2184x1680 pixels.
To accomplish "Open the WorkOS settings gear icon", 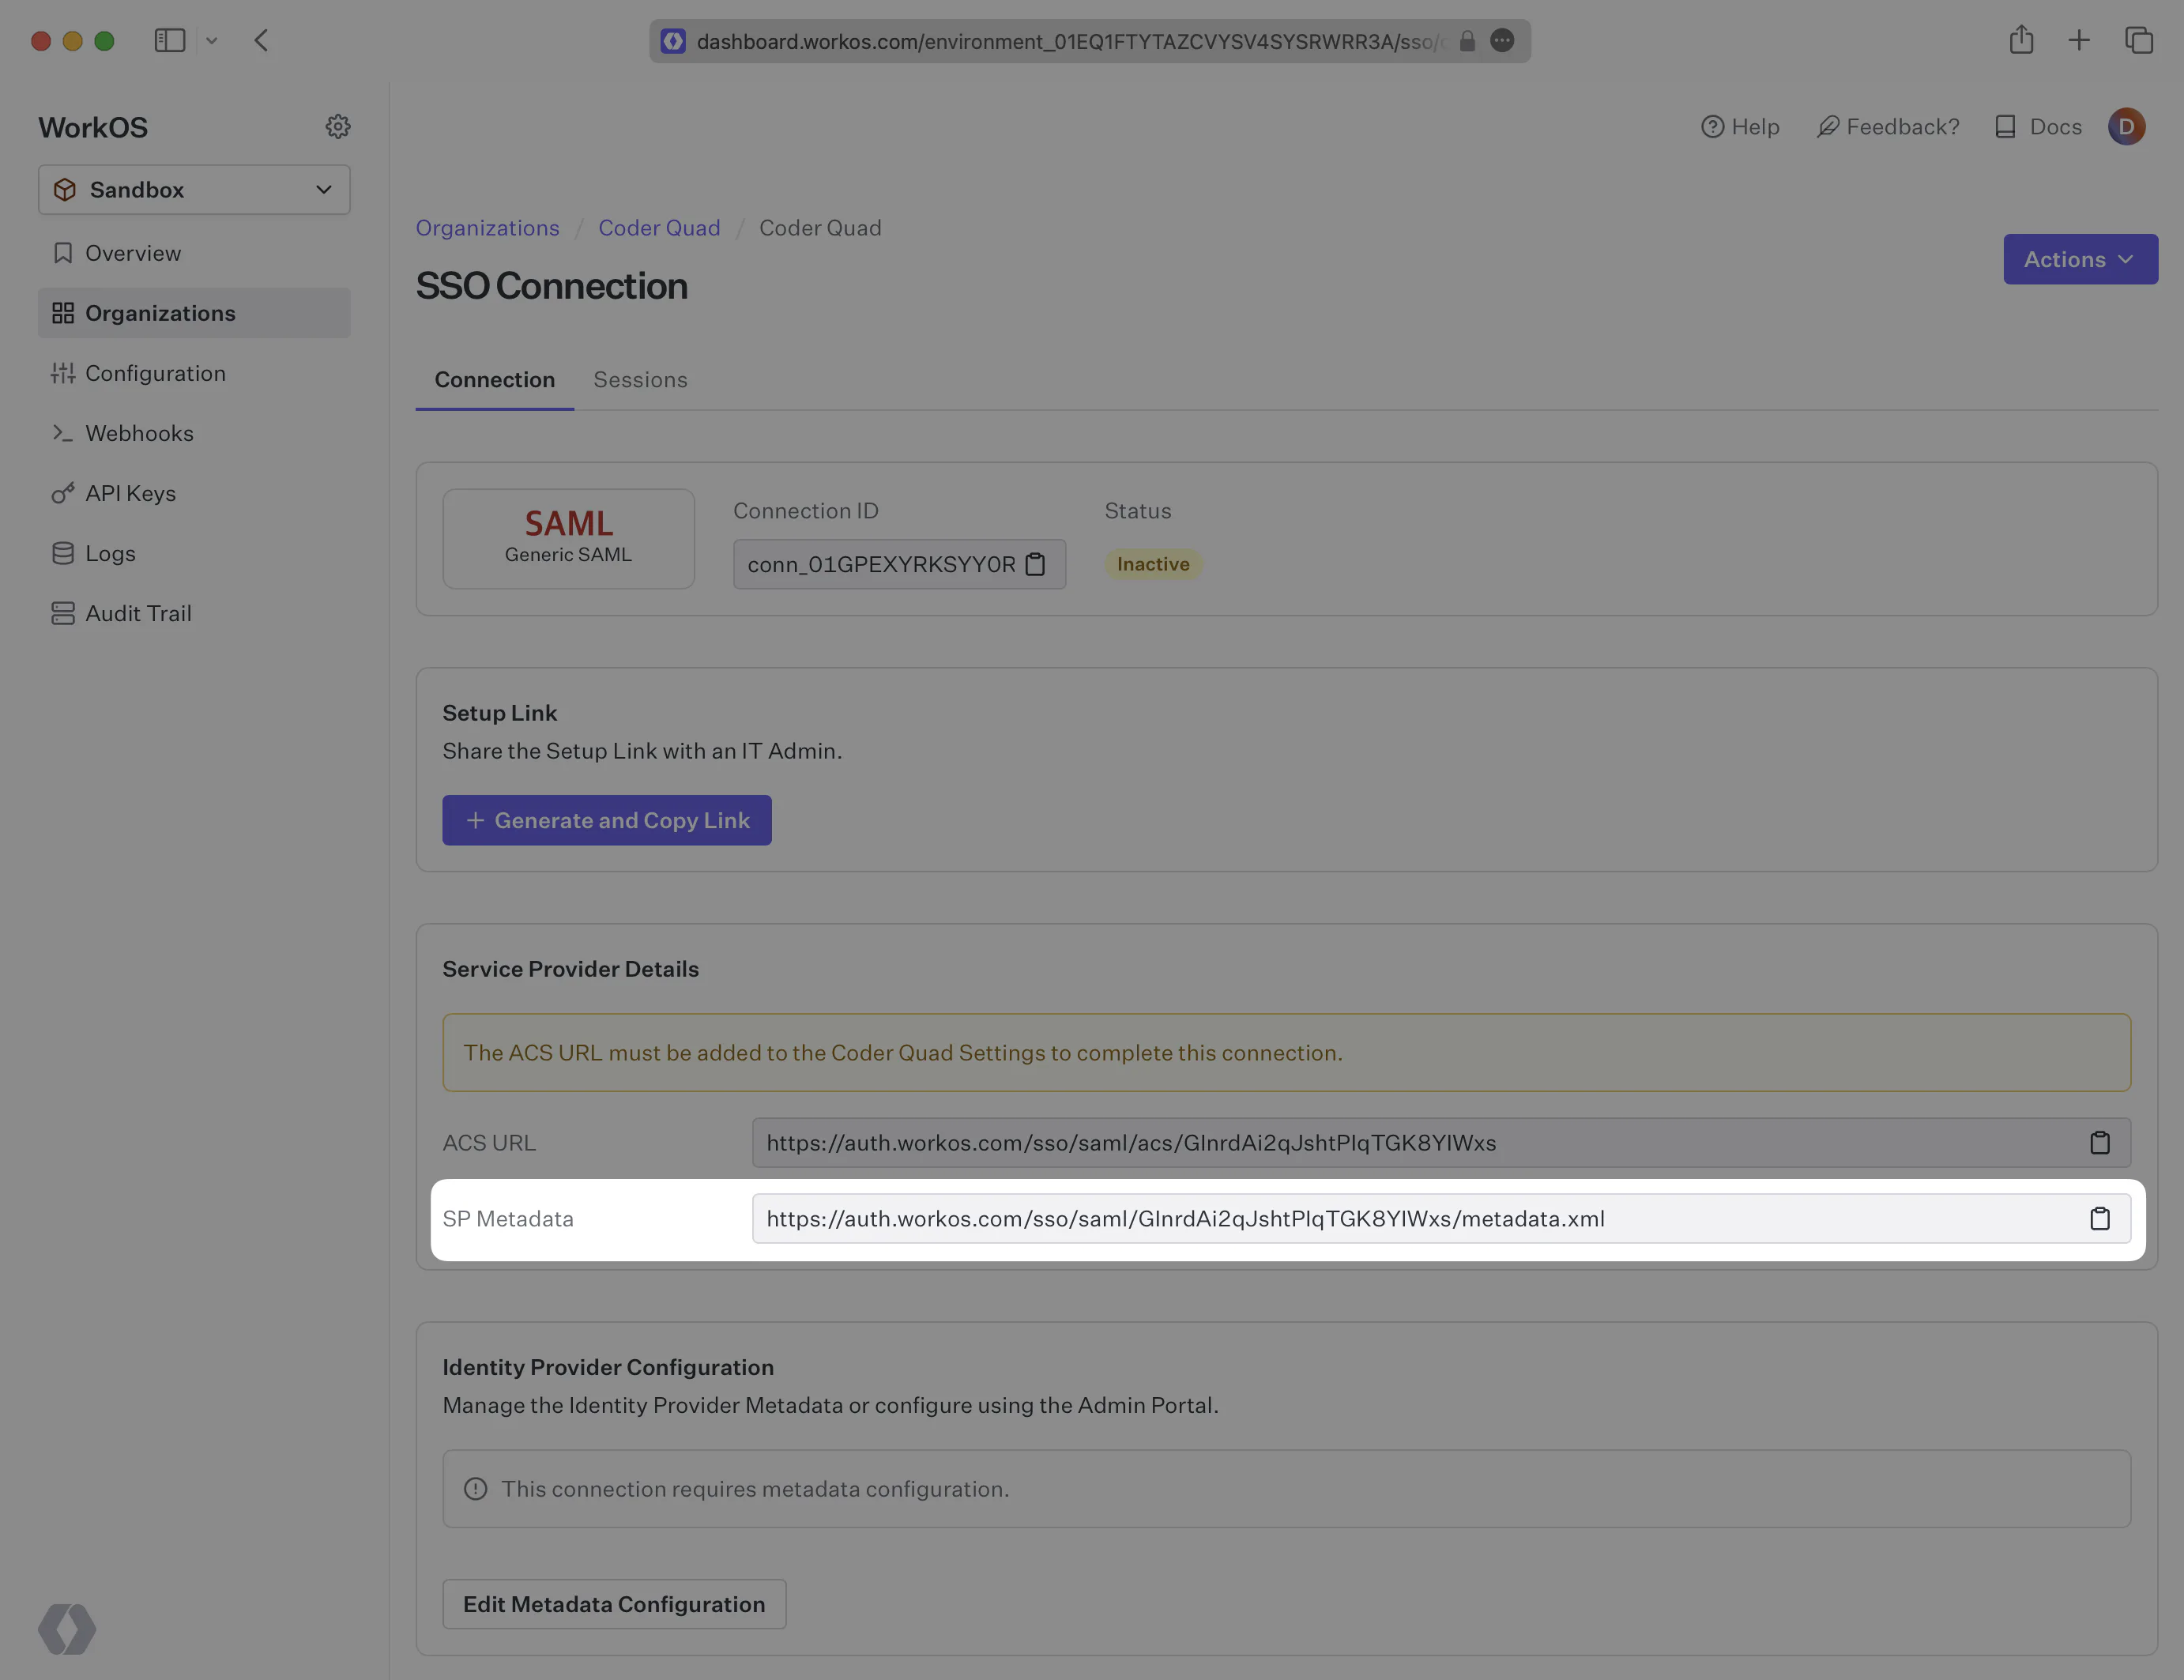I will [338, 127].
